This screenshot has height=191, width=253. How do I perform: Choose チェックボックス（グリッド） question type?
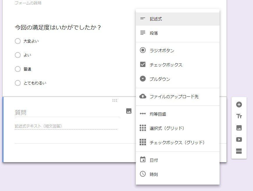(x=178, y=142)
